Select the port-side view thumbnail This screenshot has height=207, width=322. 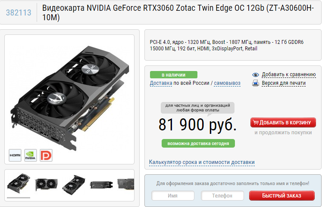tap(101, 185)
